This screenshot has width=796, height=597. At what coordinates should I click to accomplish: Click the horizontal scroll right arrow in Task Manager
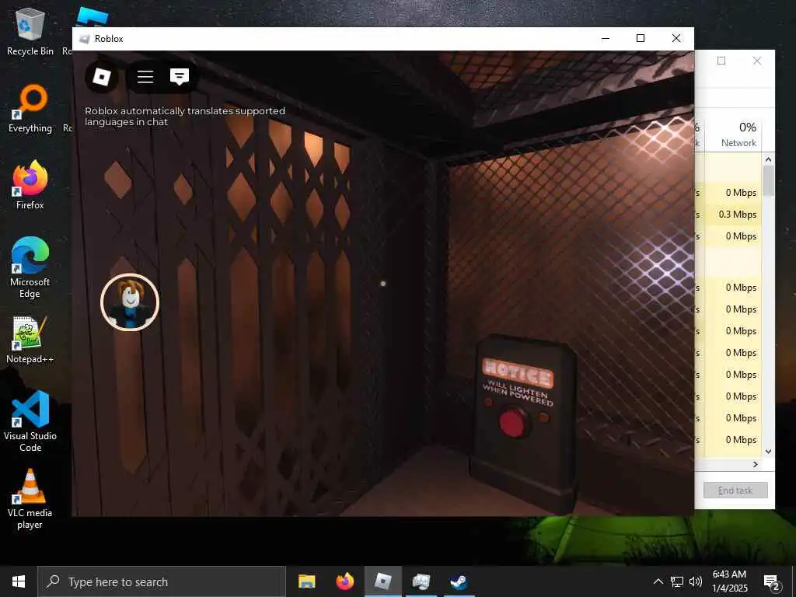[x=756, y=465]
